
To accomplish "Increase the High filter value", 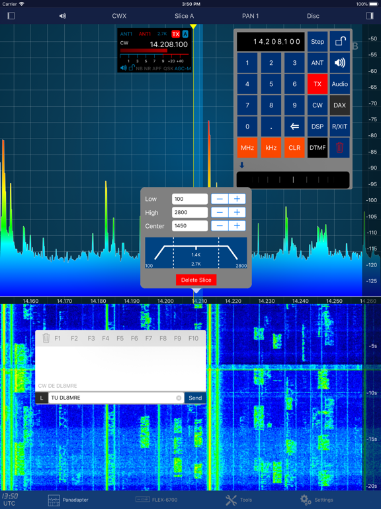I will pos(237,212).
